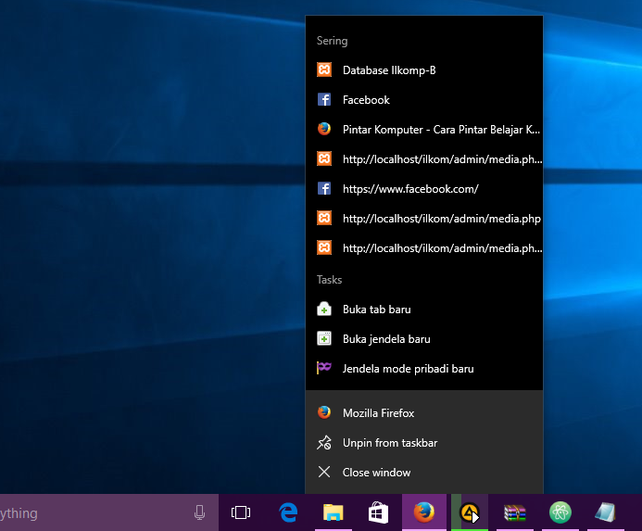Choose Unpin from taskbar
The width and height of the screenshot is (642, 531).
[x=389, y=443]
